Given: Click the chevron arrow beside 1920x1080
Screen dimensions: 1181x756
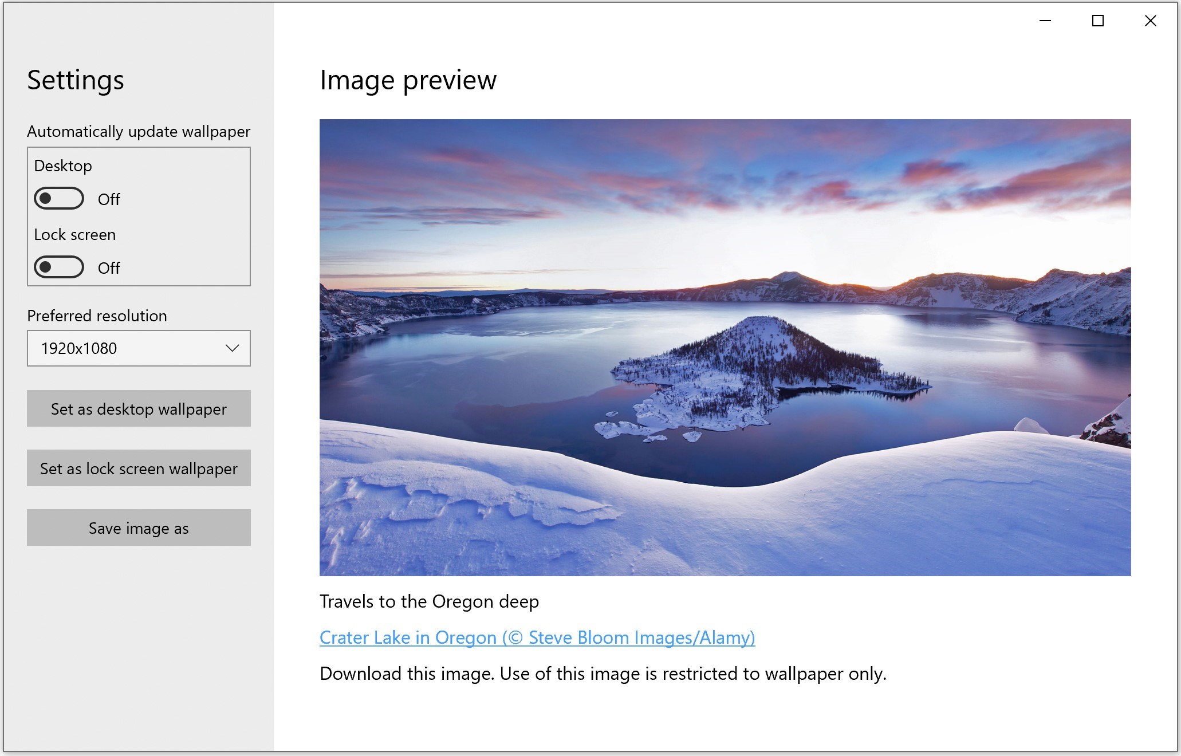Looking at the screenshot, I should coord(232,348).
